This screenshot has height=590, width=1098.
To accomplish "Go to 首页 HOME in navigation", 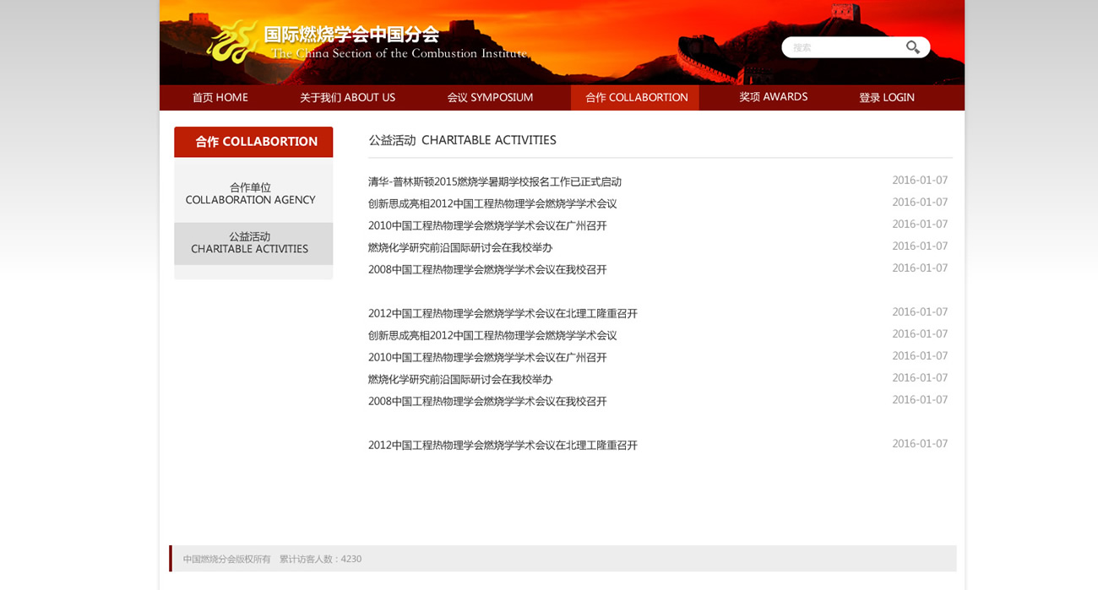I will pyautogui.click(x=220, y=97).
